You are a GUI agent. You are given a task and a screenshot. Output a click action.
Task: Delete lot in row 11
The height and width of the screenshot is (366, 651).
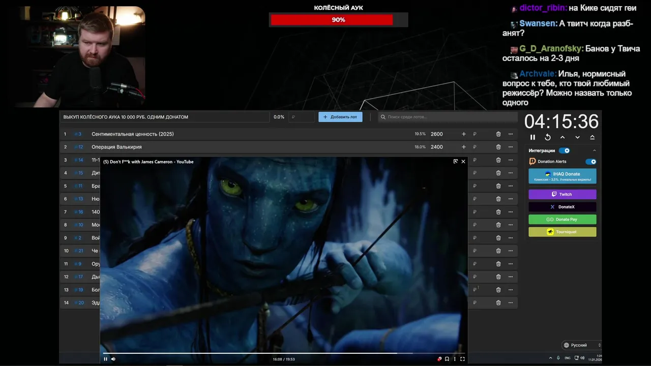pyautogui.click(x=498, y=264)
